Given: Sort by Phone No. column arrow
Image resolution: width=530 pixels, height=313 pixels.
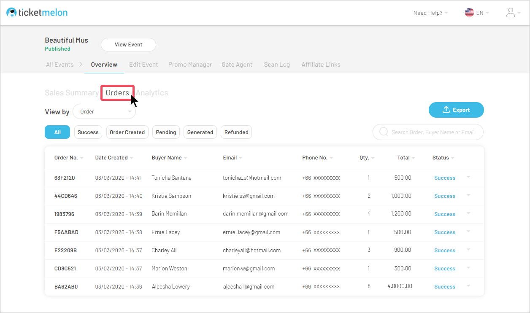Looking at the screenshot, I should (331, 158).
